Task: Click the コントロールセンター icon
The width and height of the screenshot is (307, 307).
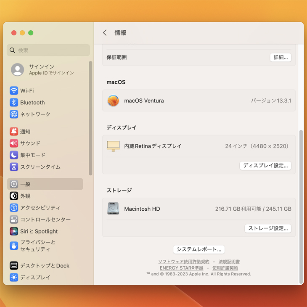Action: tap(14, 220)
